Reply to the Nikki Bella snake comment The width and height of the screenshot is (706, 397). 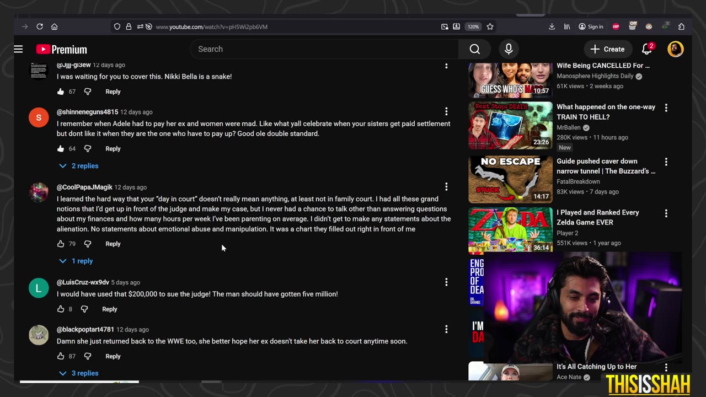[113, 92]
